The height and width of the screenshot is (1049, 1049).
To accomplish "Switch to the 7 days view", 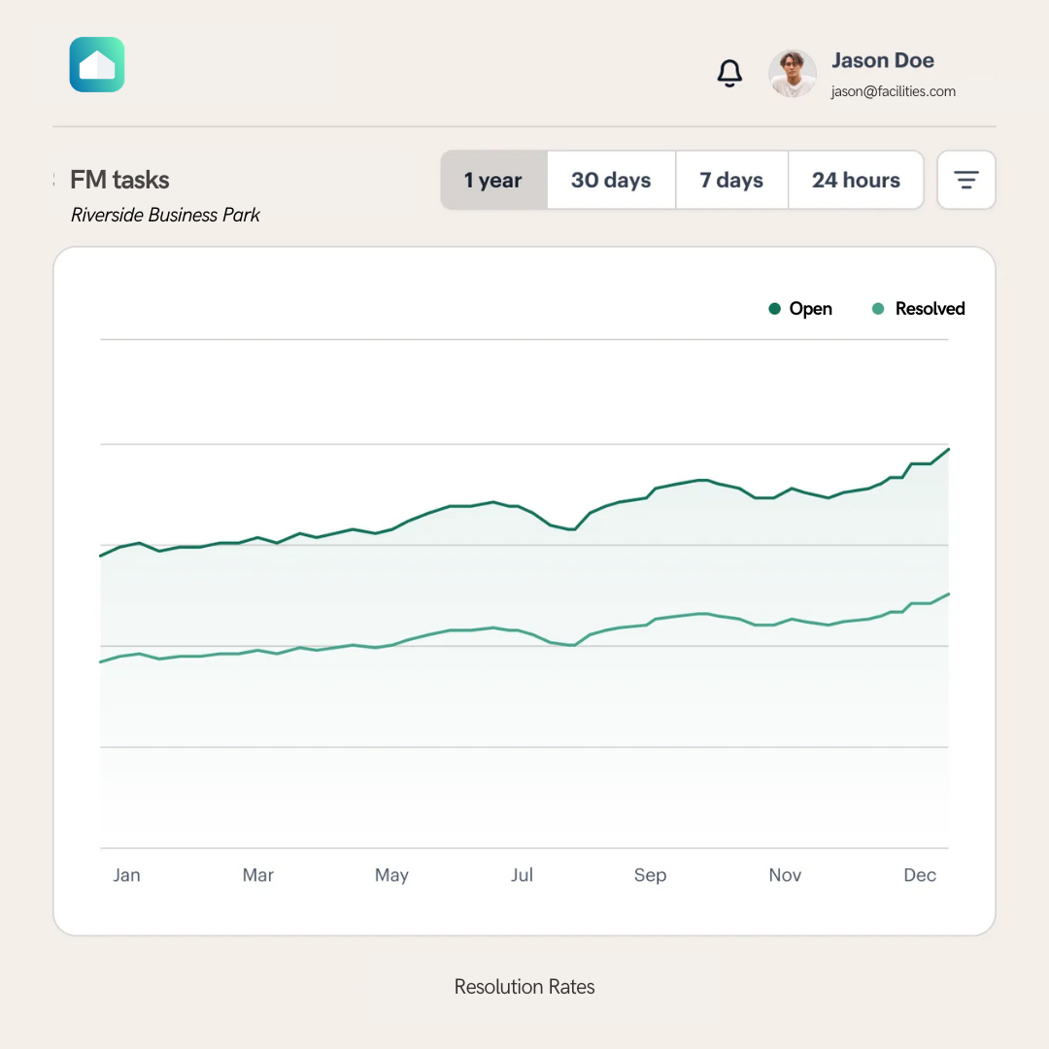I will (731, 180).
